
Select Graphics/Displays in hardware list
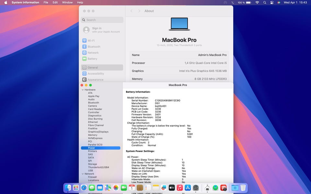(x=98, y=132)
